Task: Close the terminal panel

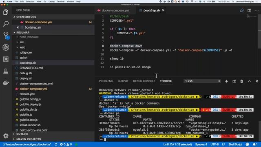Action: coord(257,81)
